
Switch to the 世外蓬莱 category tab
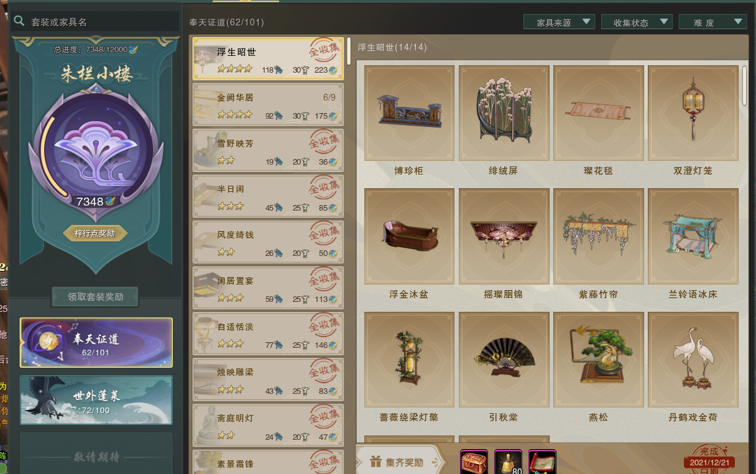pos(96,400)
